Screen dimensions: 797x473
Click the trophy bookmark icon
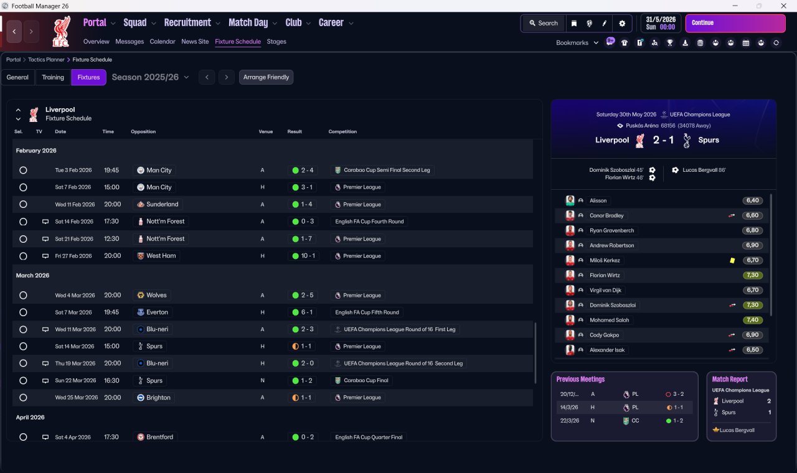coord(670,43)
